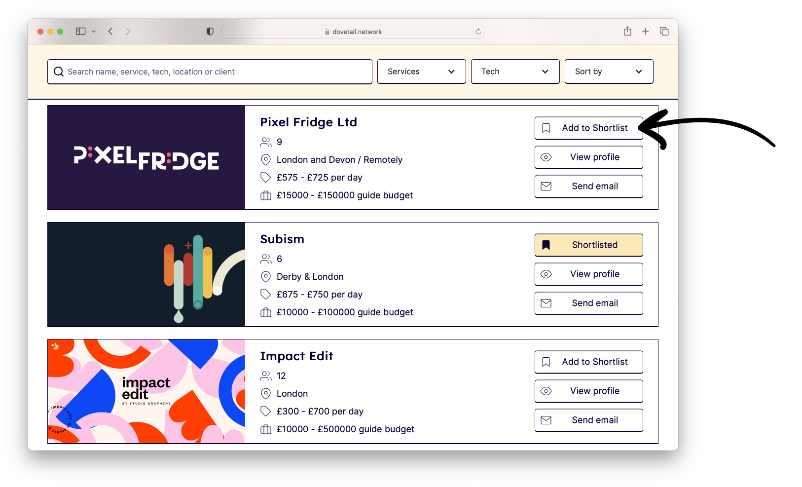Reload the page with the refresh icon
Screen dimensions: 802x487
click(478, 32)
